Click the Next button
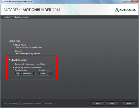Screen dimensions: 139x108 [112, 103]
